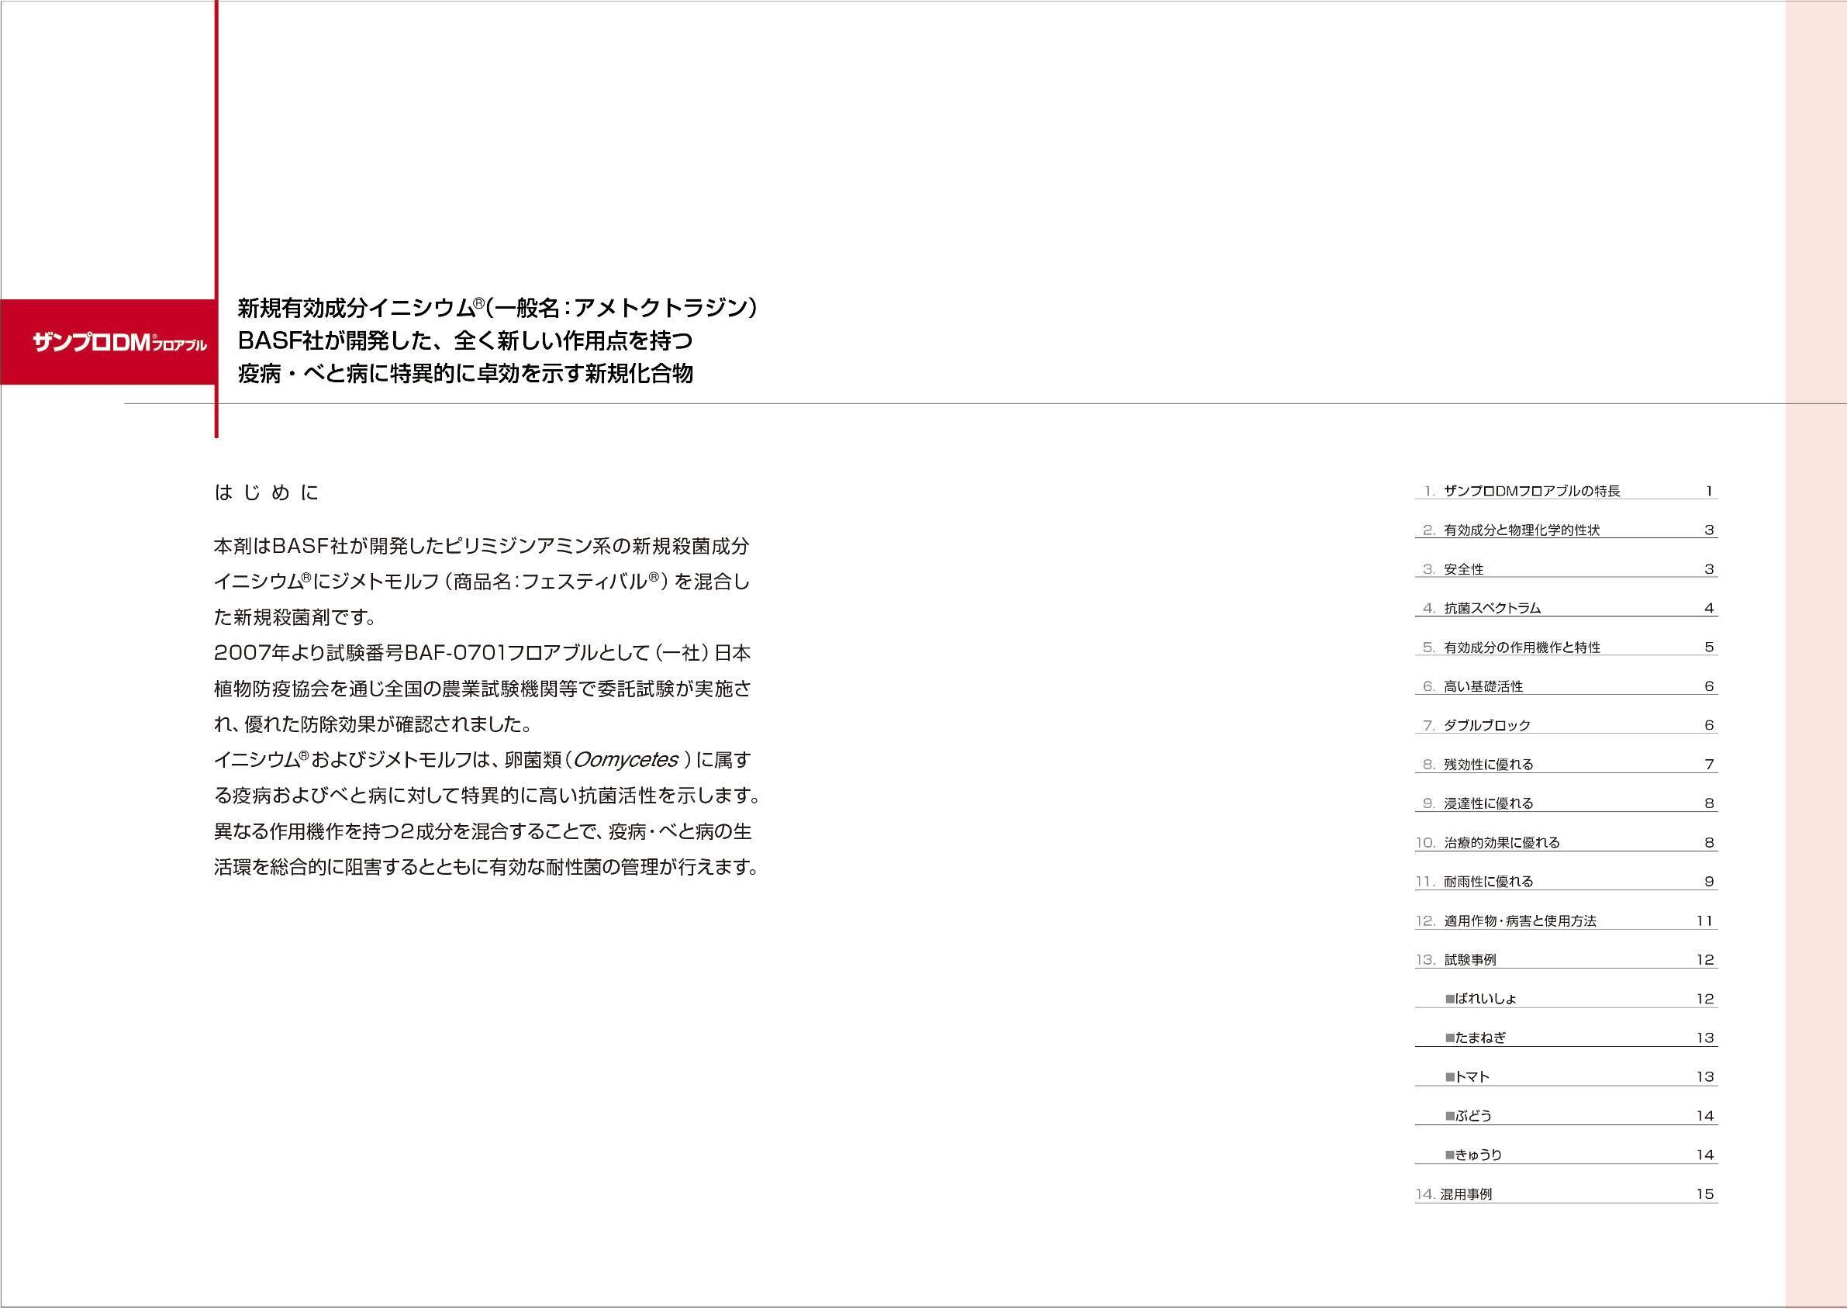The image size is (1847, 1309).
Task: Open 高い基礎活性 contents entry
Action: coord(1483,687)
